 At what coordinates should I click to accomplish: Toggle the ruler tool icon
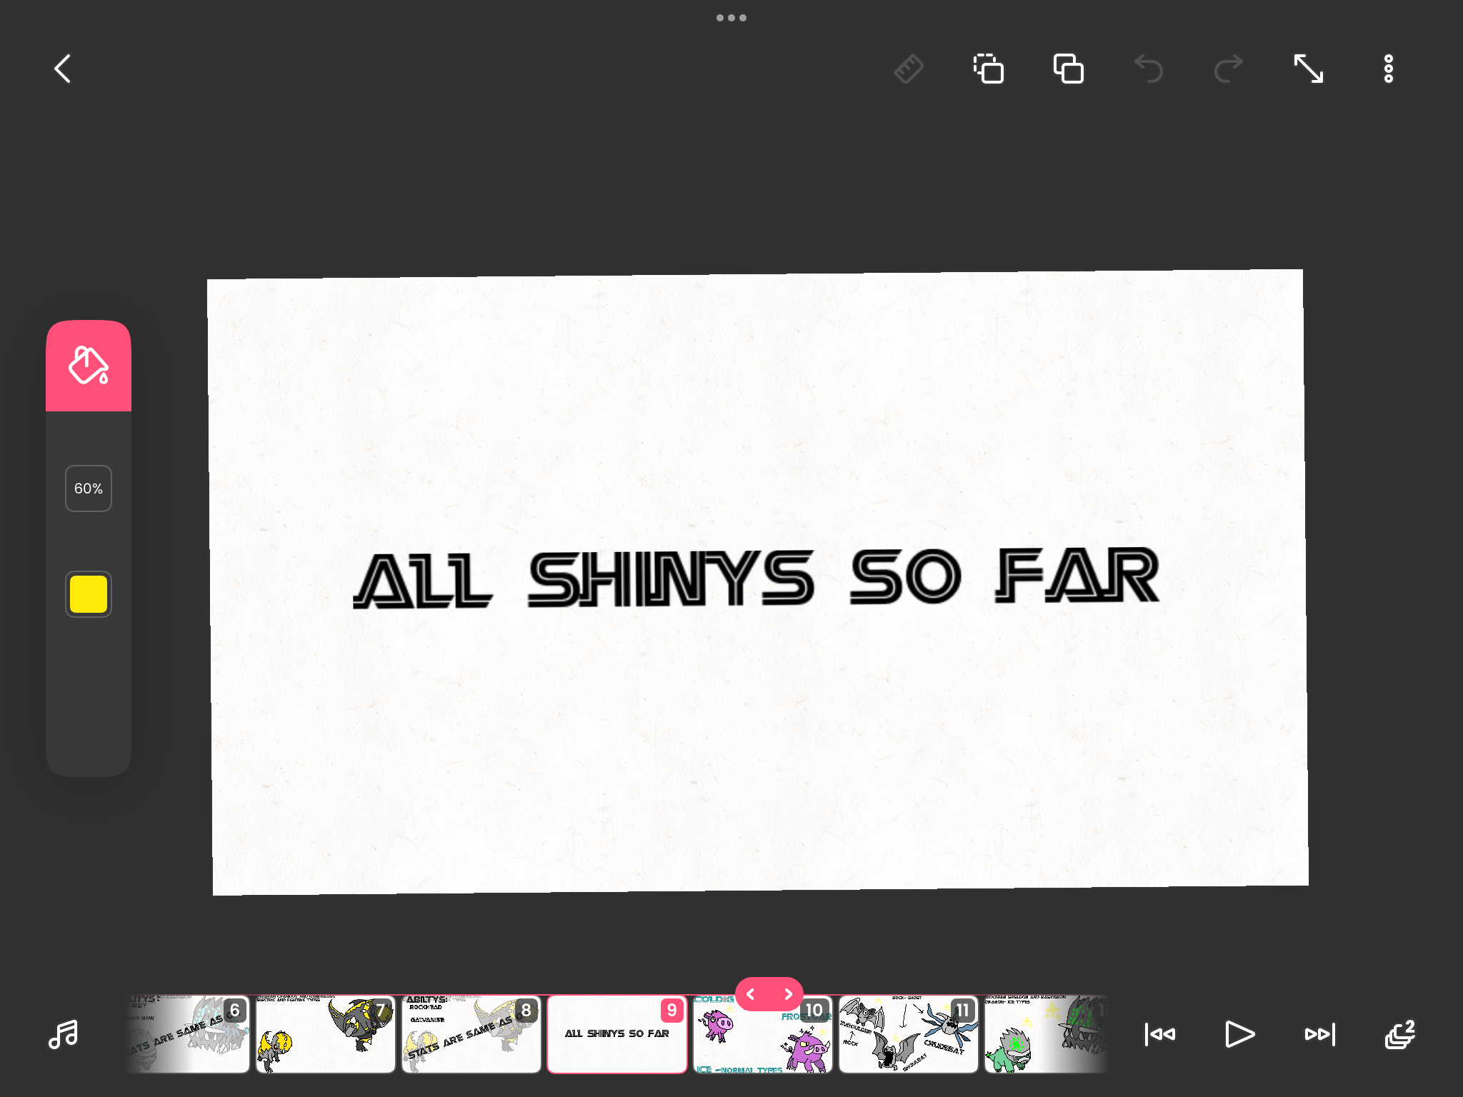click(909, 69)
